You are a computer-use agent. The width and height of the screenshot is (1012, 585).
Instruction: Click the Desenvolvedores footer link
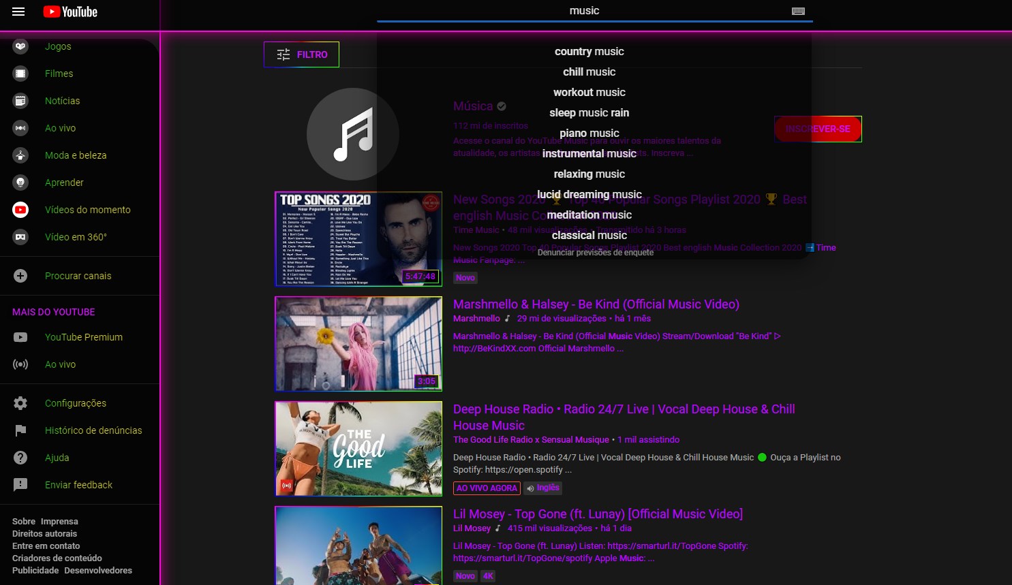(x=98, y=571)
